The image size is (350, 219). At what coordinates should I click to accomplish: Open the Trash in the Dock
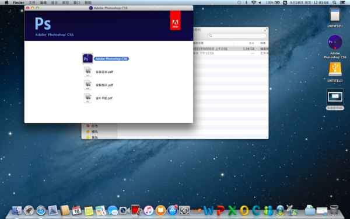334,210
